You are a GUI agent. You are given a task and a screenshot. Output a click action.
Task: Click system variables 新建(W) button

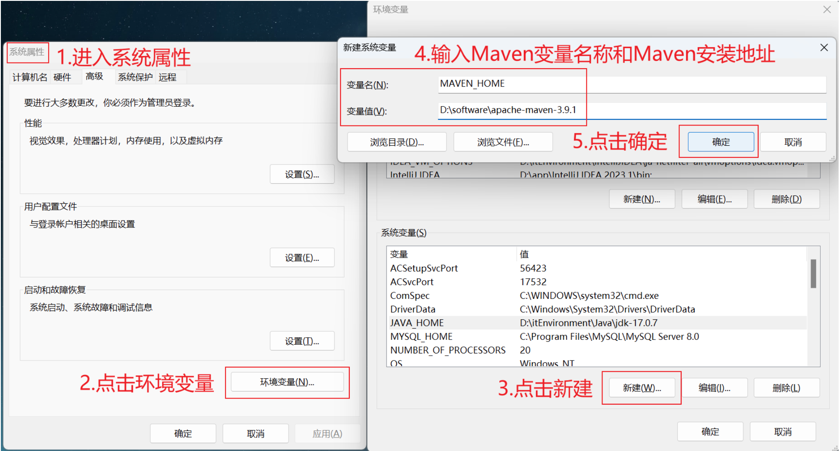point(642,388)
